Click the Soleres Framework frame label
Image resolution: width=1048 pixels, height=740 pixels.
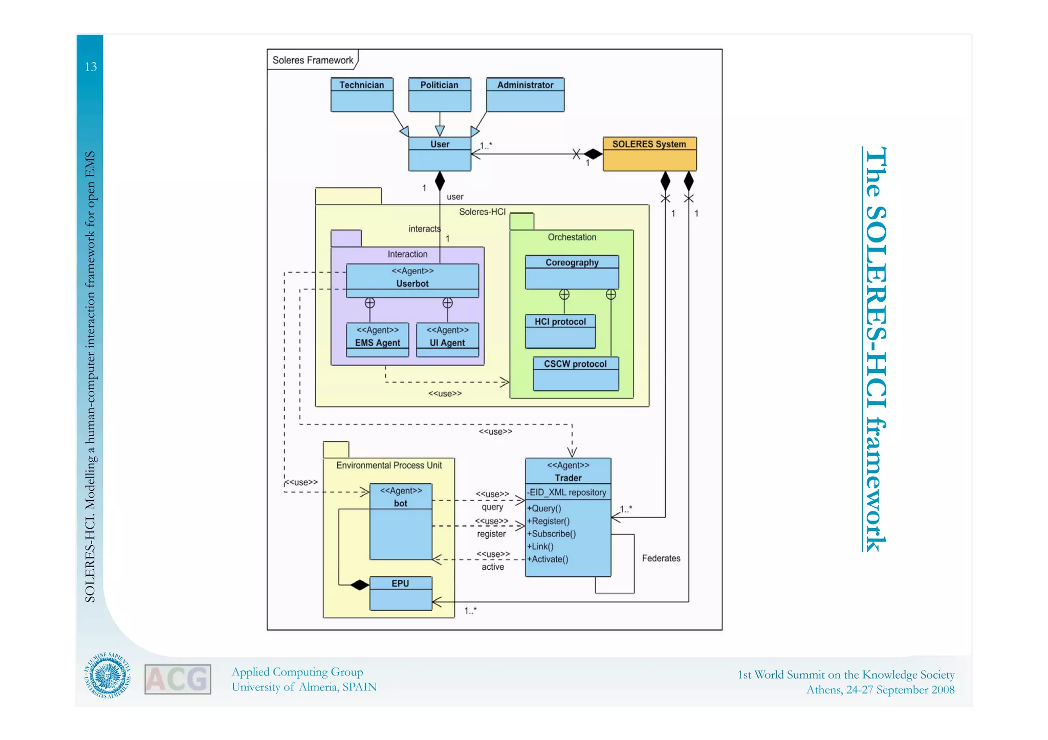(313, 60)
